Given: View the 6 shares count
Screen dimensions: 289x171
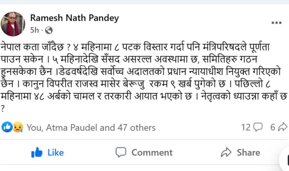Looking at the screenshot, I should pos(273,127).
